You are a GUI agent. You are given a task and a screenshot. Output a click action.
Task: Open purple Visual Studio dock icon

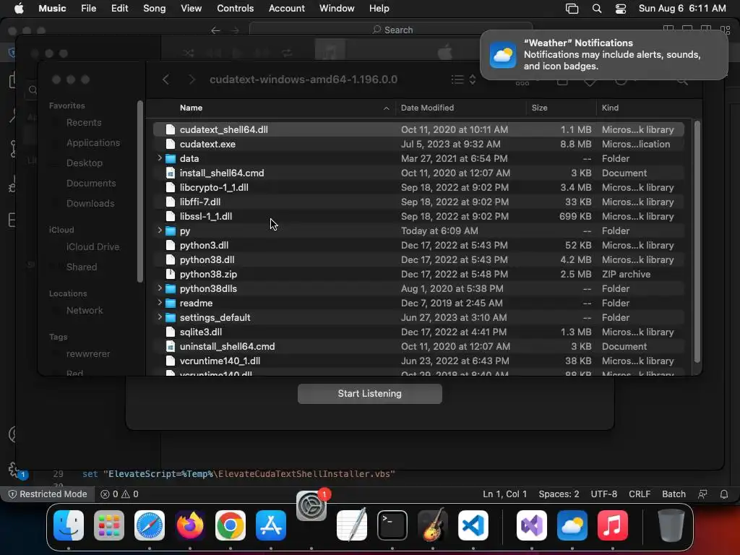pyautogui.click(x=532, y=525)
